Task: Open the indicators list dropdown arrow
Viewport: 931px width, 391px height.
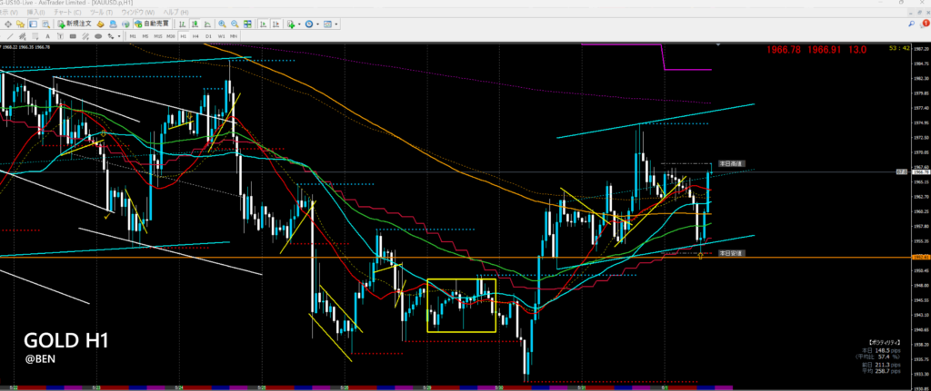Action: click(300, 24)
